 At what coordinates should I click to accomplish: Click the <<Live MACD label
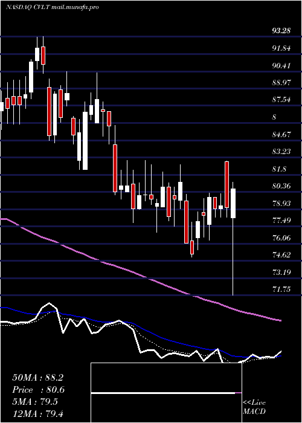[x=254, y=407]
